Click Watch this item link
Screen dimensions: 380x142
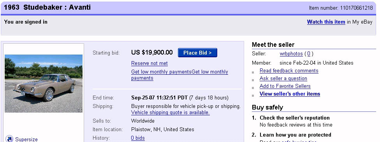point(326,22)
